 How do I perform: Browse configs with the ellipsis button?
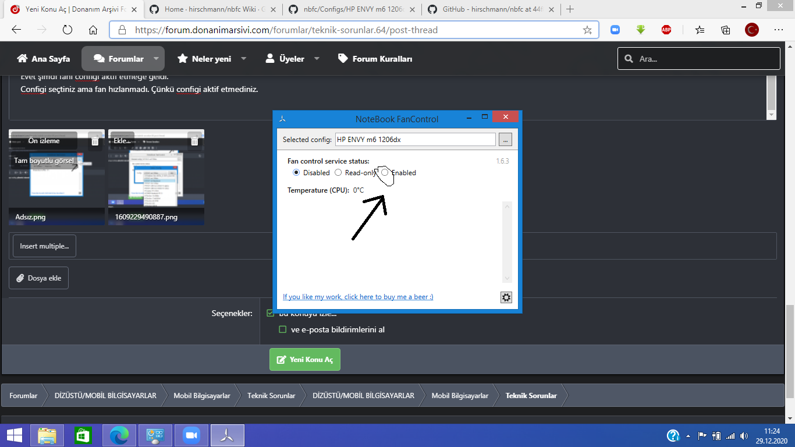[506, 140]
